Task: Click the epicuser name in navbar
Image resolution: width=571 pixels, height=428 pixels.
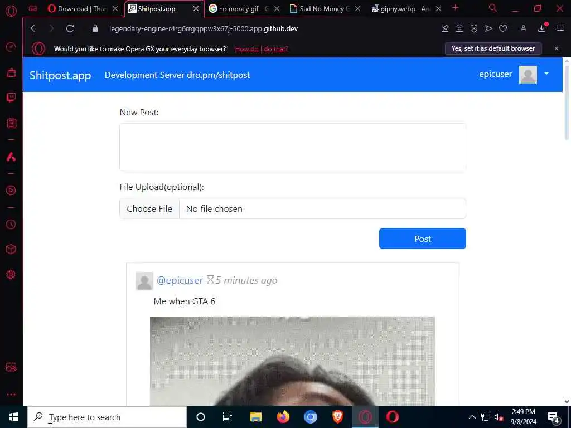Action: (x=495, y=74)
